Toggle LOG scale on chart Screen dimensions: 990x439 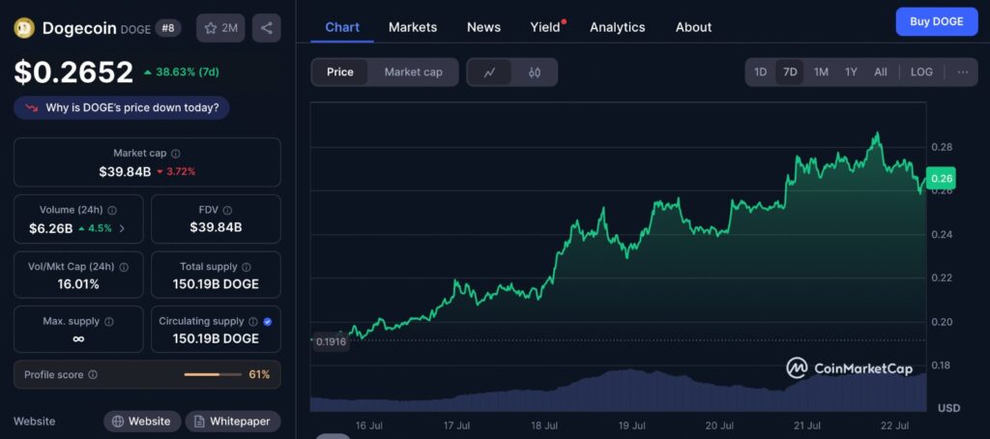(921, 72)
